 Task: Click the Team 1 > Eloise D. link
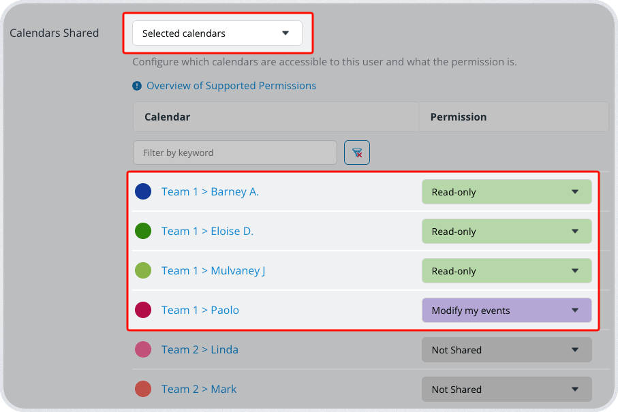pos(207,232)
